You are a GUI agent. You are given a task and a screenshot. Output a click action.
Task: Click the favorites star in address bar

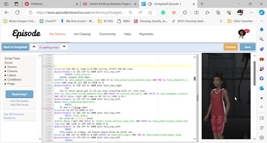150,13
